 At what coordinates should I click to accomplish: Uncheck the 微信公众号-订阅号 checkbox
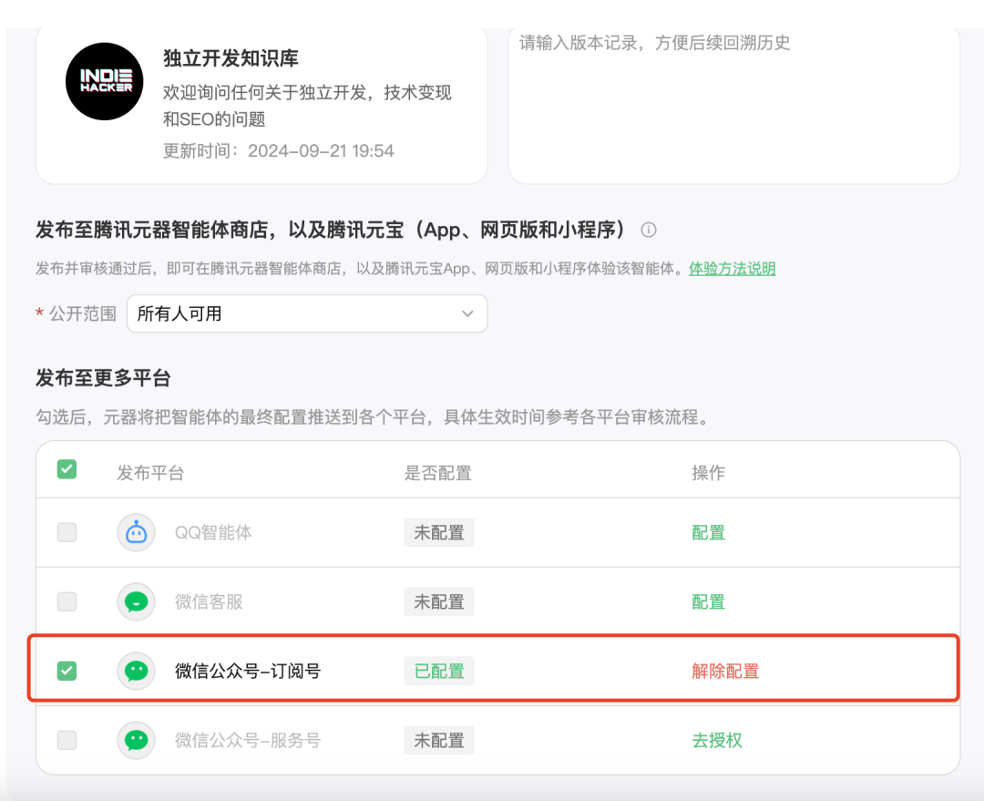[67, 671]
